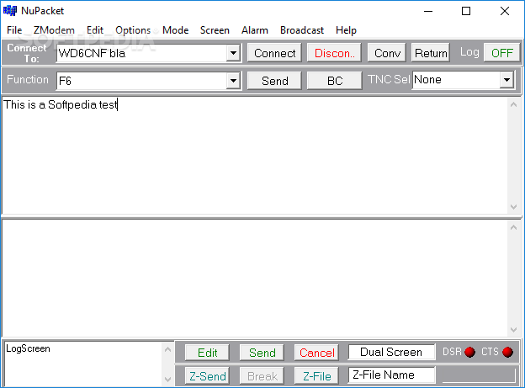Viewport: 525px width, 388px height.
Task: Click the Z-File Name field
Action: 391,375
